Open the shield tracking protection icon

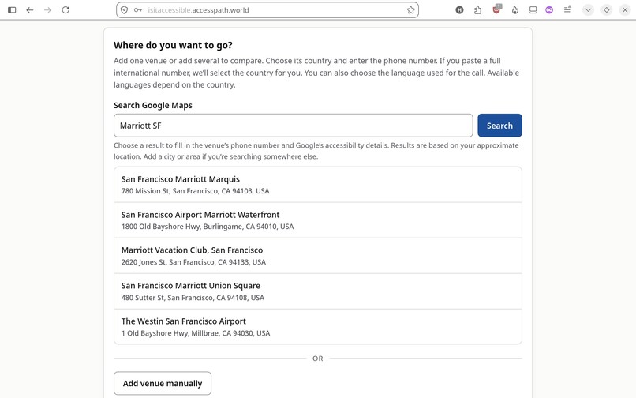point(124,10)
